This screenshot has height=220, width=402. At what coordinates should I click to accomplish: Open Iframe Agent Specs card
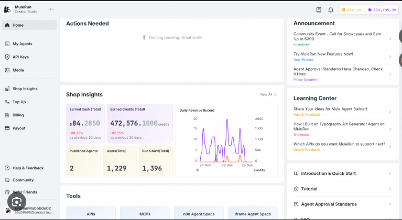point(253,213)
